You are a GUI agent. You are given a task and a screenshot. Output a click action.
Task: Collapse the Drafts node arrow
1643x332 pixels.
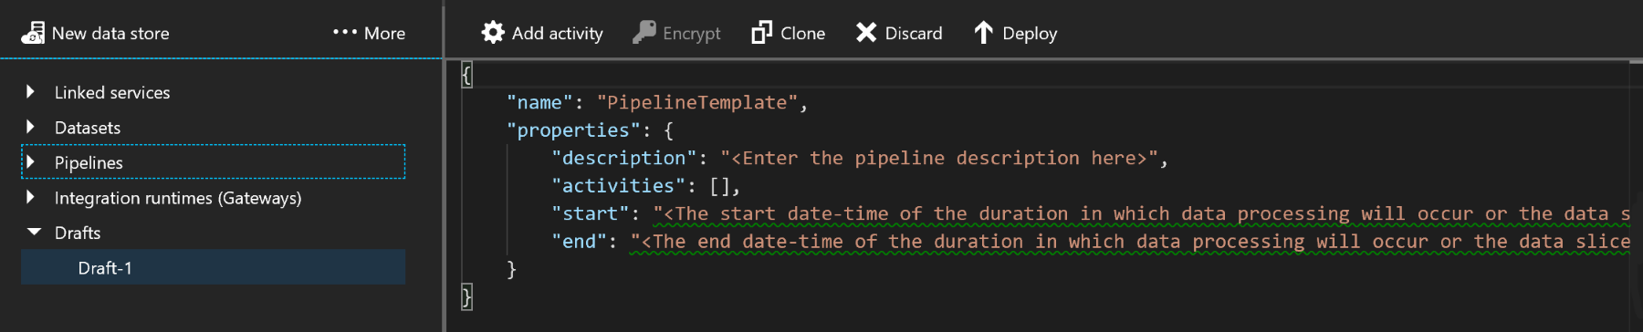point(34,232)
